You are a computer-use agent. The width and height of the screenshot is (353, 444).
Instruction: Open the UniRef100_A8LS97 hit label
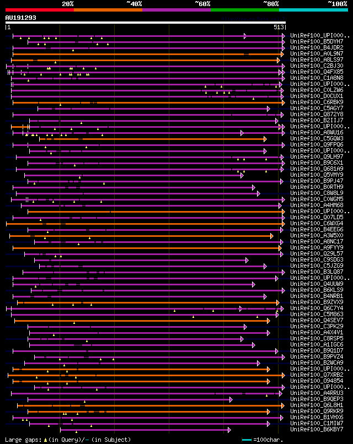(x=317, y=59)
